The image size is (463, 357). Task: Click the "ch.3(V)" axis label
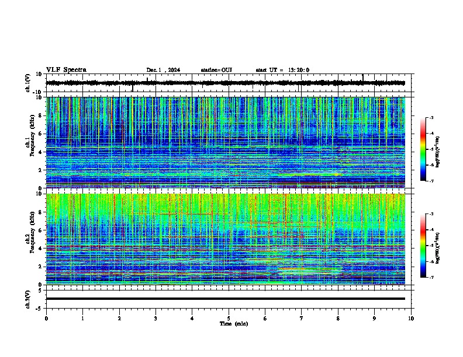[27, 299]
